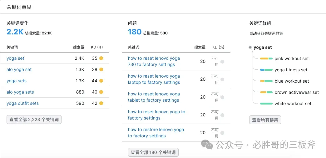Click the 问题 section heading
This screenshot has width=326, height=158.
132,23
